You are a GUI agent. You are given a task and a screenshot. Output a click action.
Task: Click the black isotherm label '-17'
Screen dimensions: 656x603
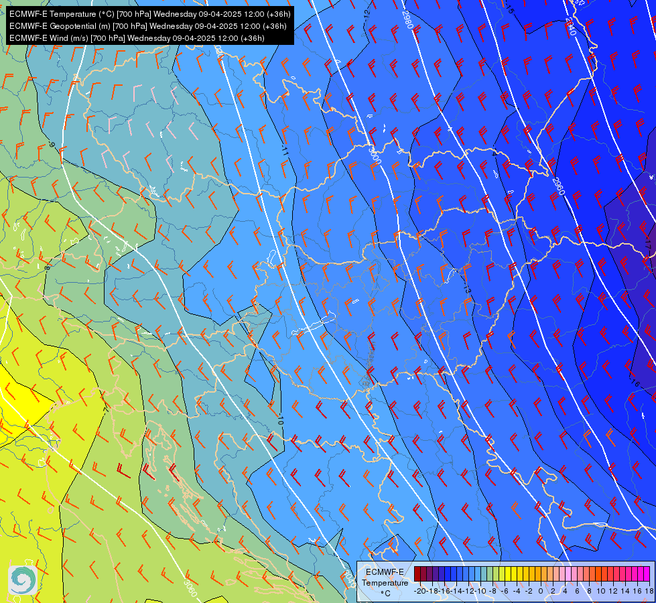click(648, 243)
